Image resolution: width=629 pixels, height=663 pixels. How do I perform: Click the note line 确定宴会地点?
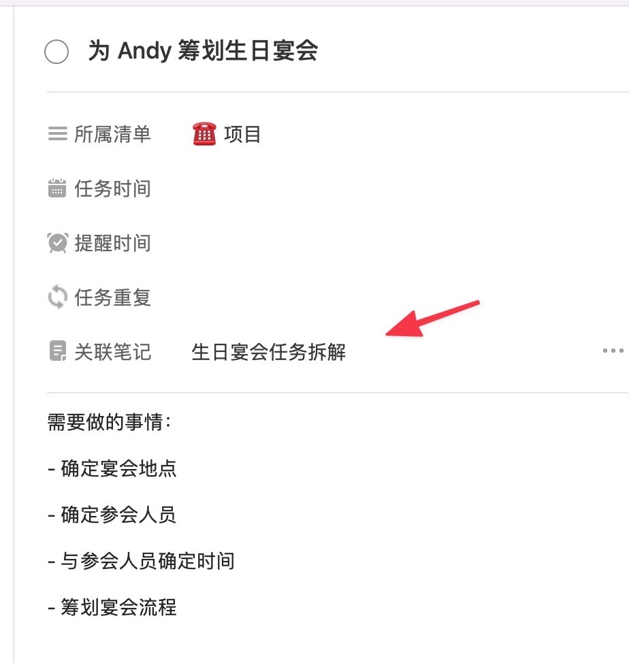pos(112,468)
